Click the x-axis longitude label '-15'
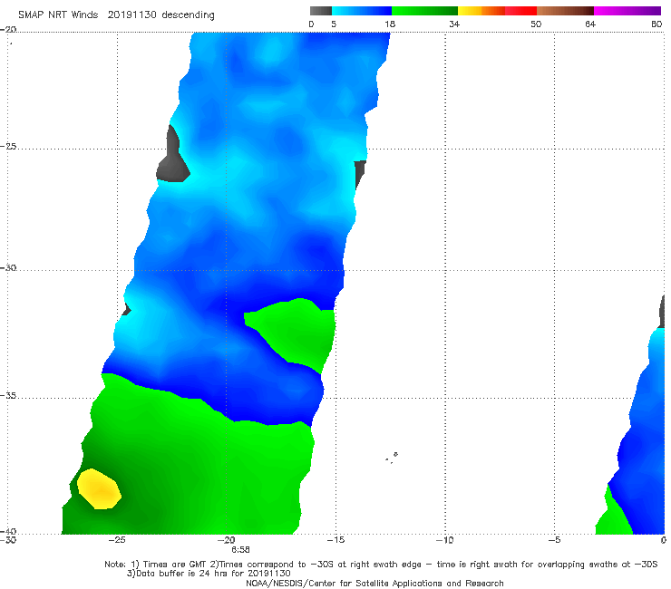Viewport: 671px width, 589px height. [335, 540]
